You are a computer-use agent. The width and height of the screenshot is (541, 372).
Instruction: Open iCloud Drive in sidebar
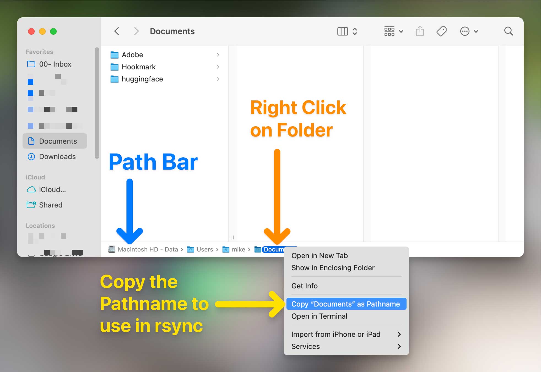point(55,190)
